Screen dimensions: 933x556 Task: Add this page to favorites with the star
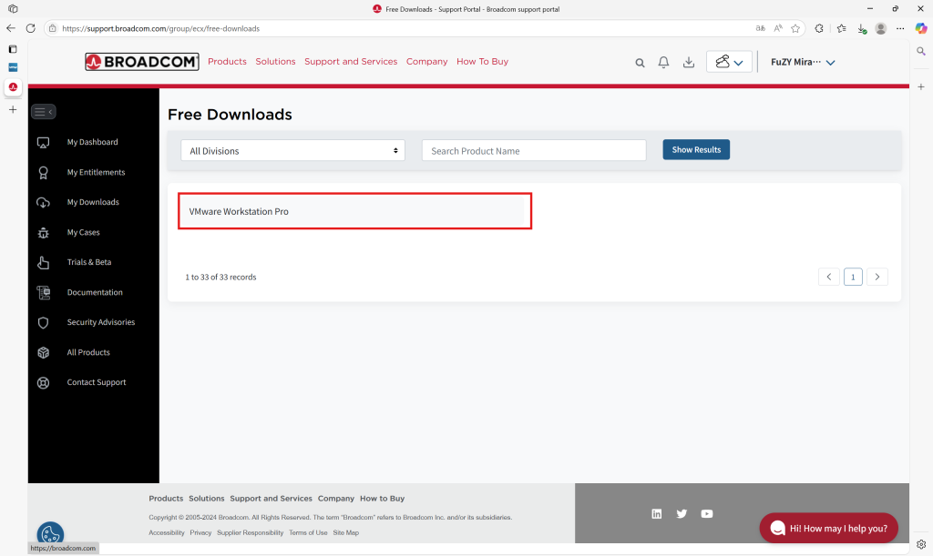point(795,28)
